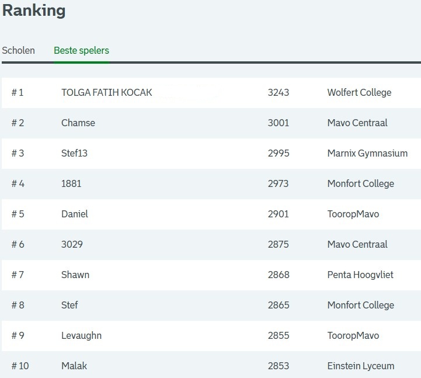
Task: Select player Chamse in ranking
Action: coord(78,123)
